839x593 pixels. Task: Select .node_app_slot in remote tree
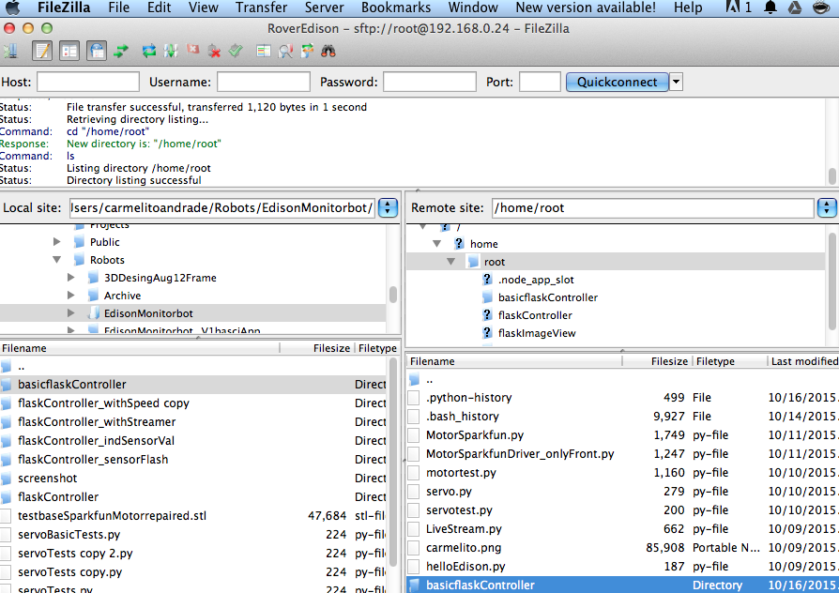click(x=536, y=280)
